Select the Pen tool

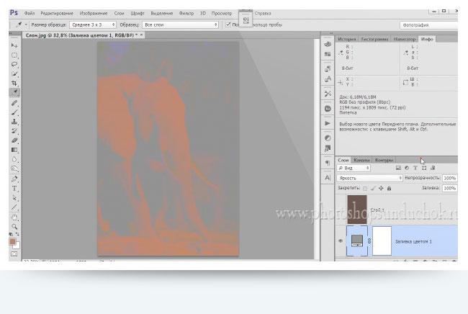pos(14,179)
